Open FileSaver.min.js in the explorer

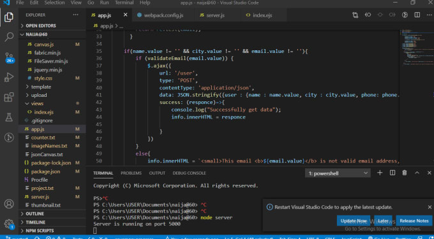click(x=51, y=61)
